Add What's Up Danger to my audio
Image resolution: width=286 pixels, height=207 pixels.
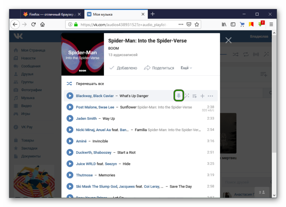[x=202, y=96]
